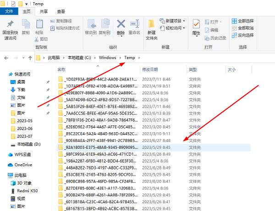Sort by the Name (名称) column header

coord(61,70)
